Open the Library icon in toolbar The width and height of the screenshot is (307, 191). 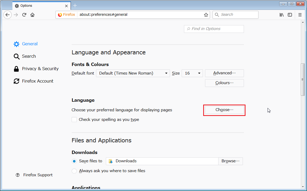(282, 15)
